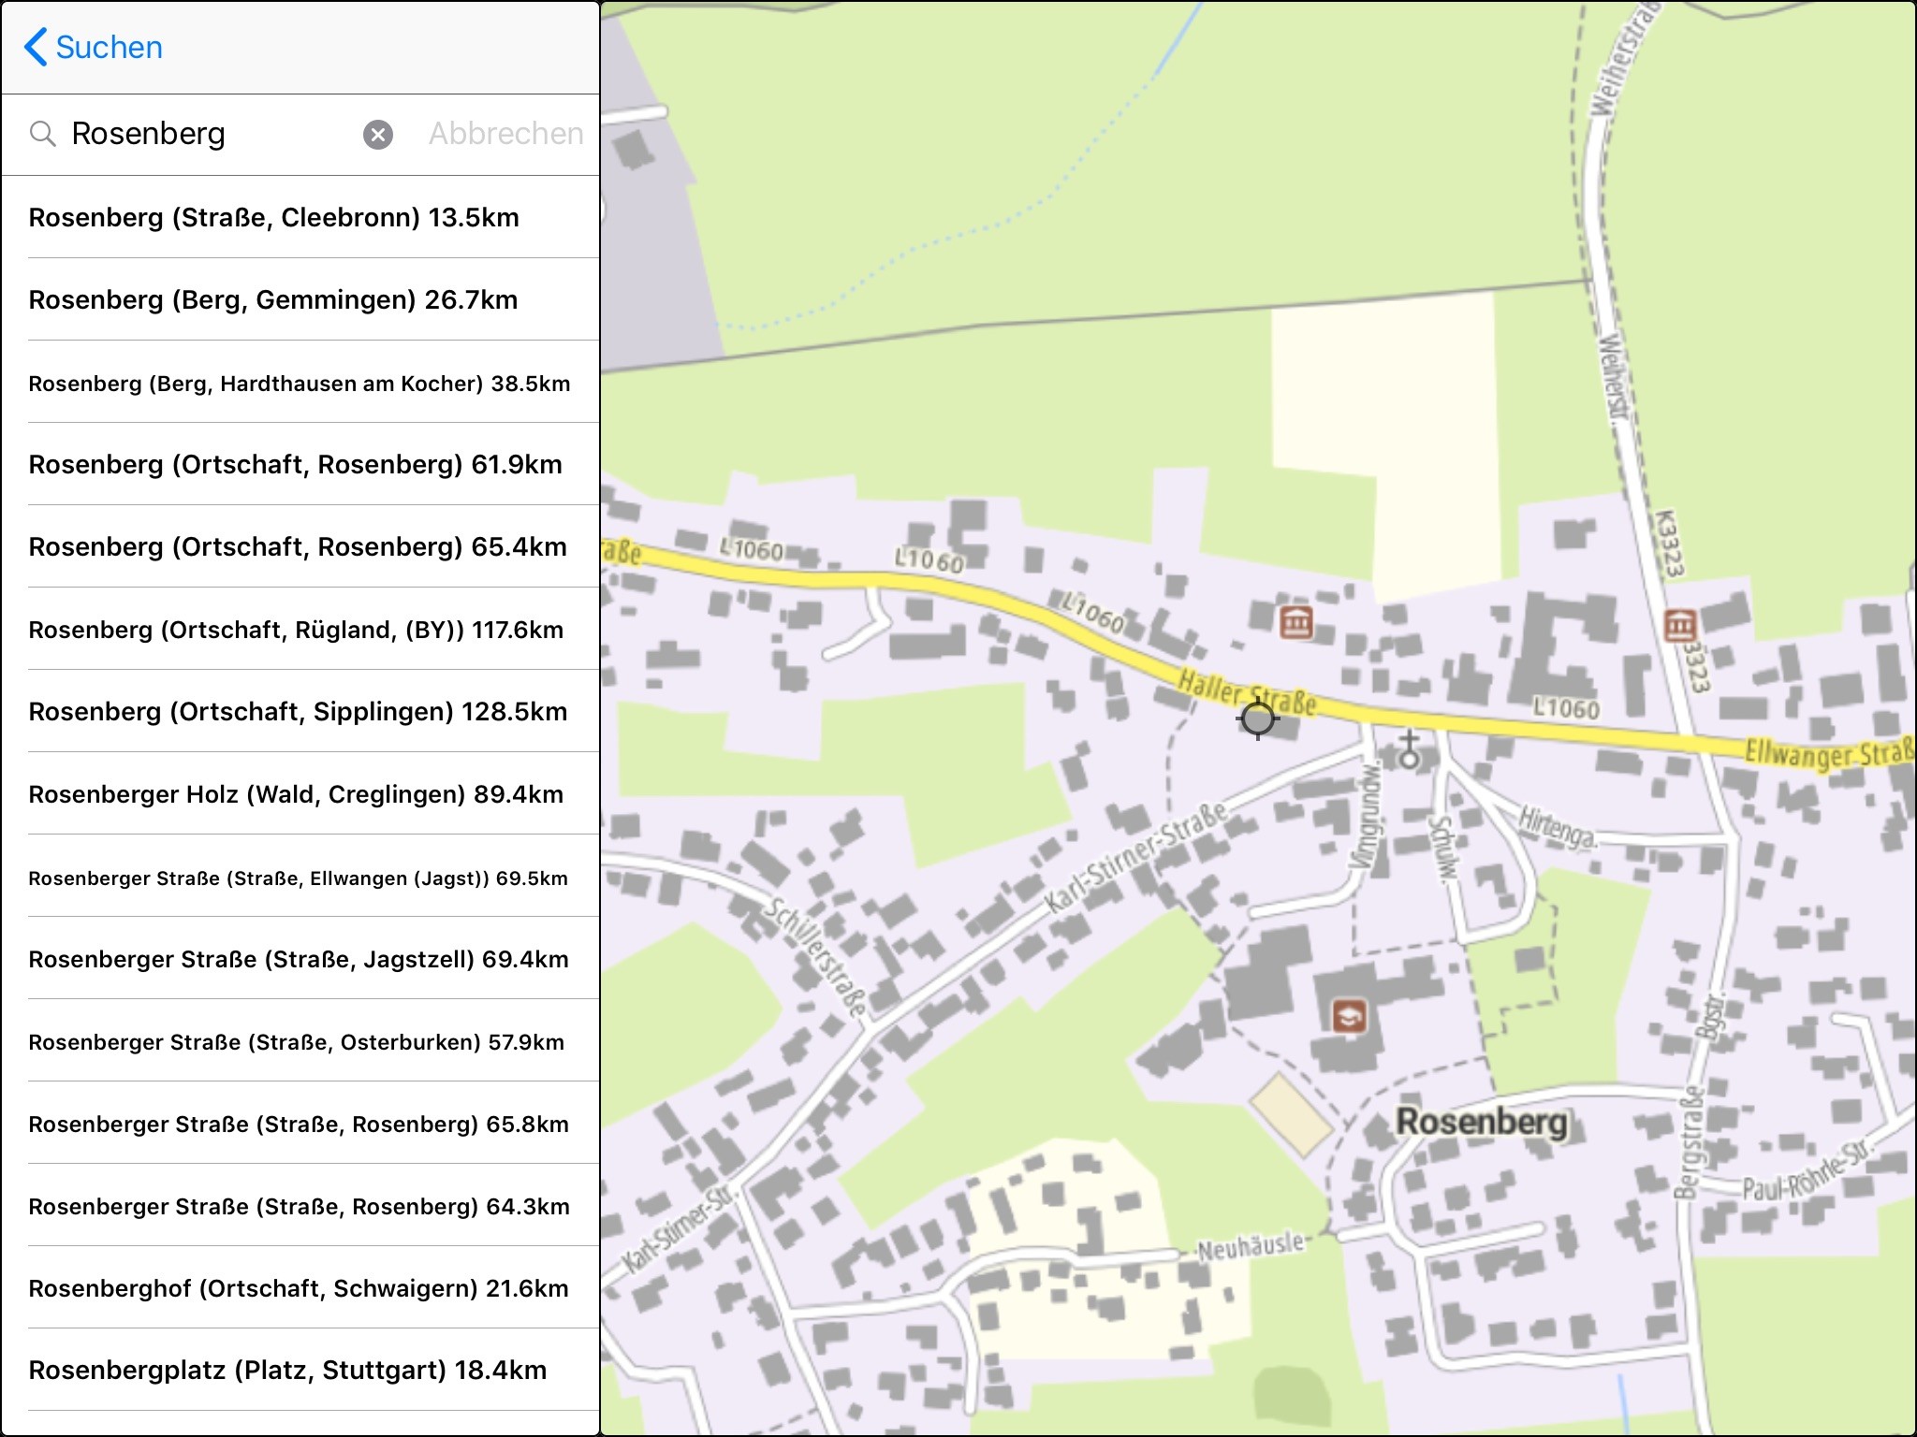The image size is (1917, 1437).
Task: Tap the back chevron next to Suchen
Action: [x=36, y=47]
